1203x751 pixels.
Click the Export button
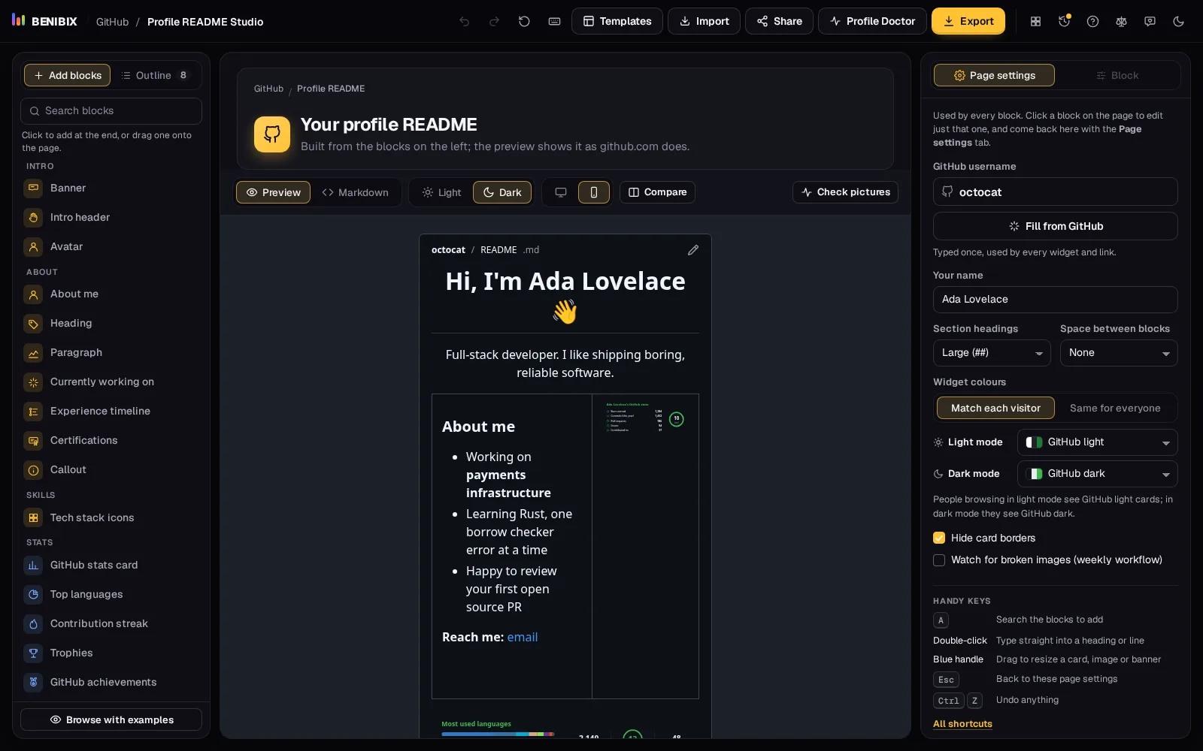968,21
